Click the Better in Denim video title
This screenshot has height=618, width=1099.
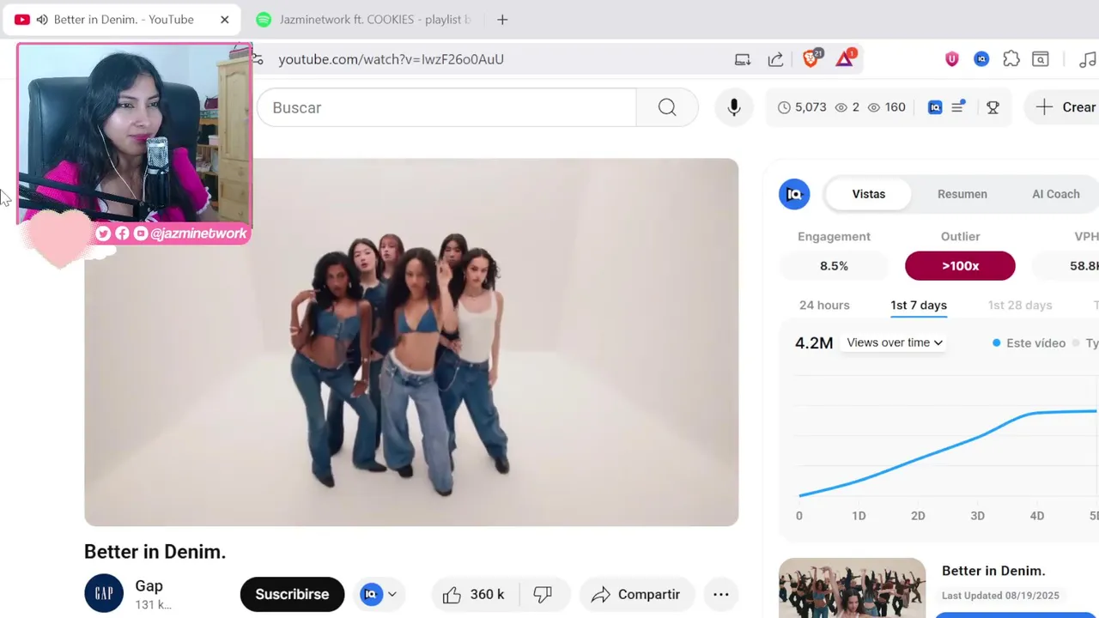click(x=155, y=552)
